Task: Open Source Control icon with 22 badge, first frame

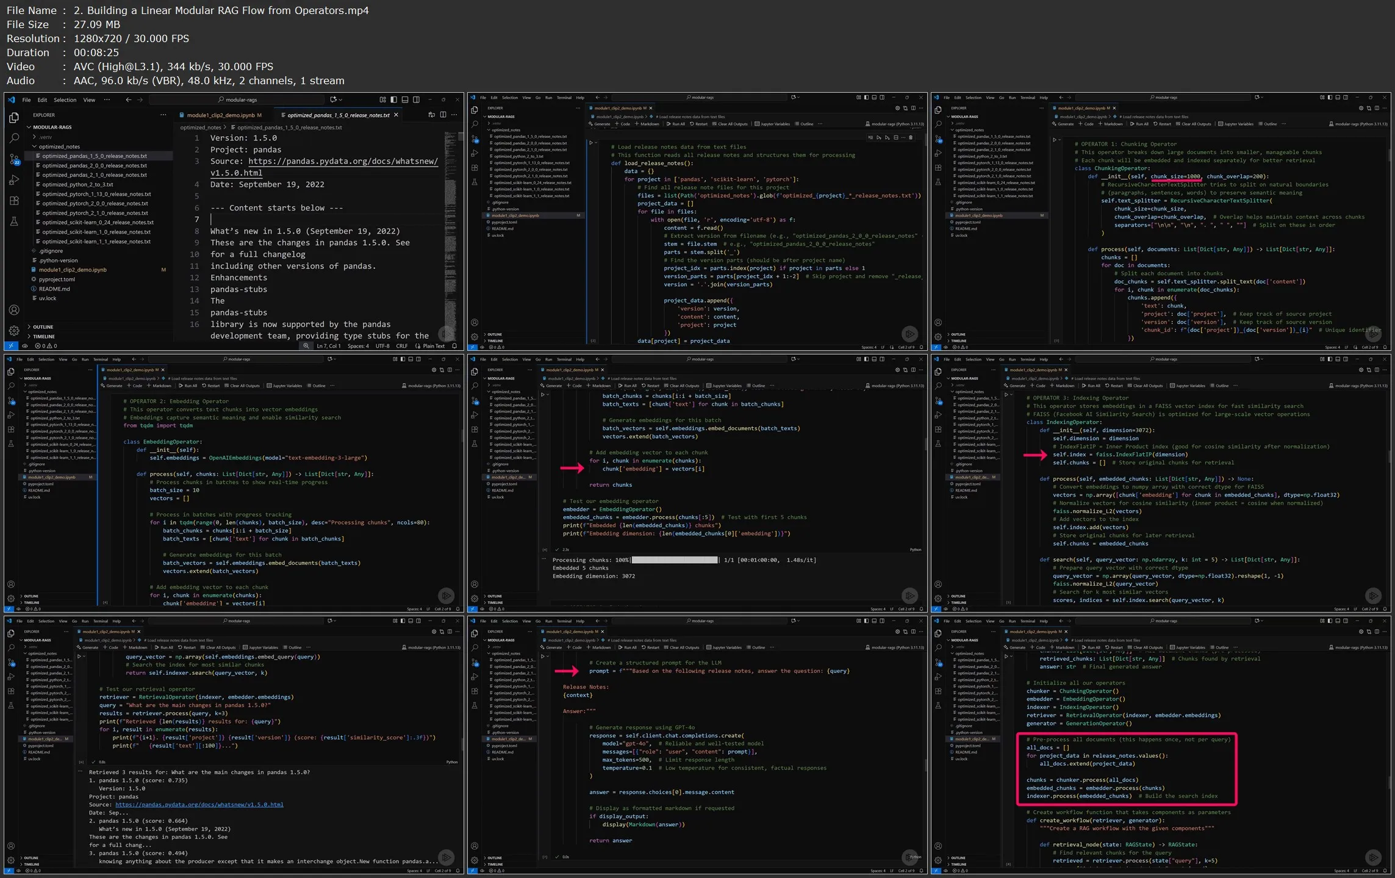Action: pos(14,160)
